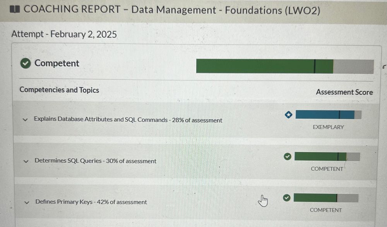The height and width of the screenshot is (227, 387).
Task: Click the Attempt - February 2, 2025 heading
Action: click(64, 34)
